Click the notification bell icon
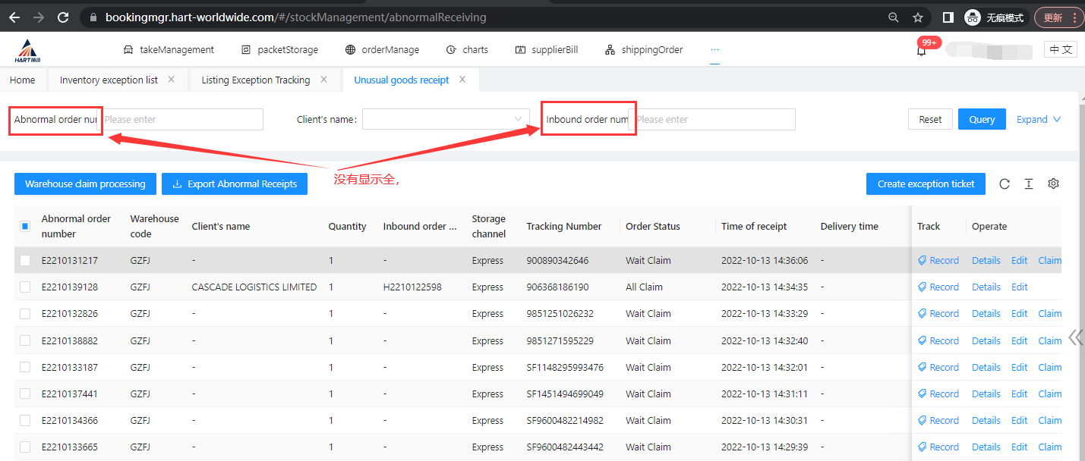The height and width of the screenshot is (461, 1085). point(921,52)
